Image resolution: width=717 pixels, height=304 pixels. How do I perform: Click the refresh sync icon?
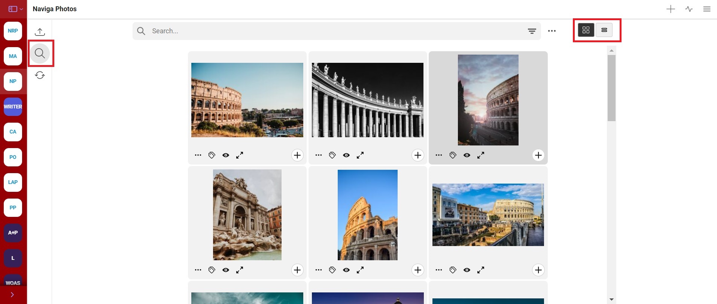tap(40, 75)
